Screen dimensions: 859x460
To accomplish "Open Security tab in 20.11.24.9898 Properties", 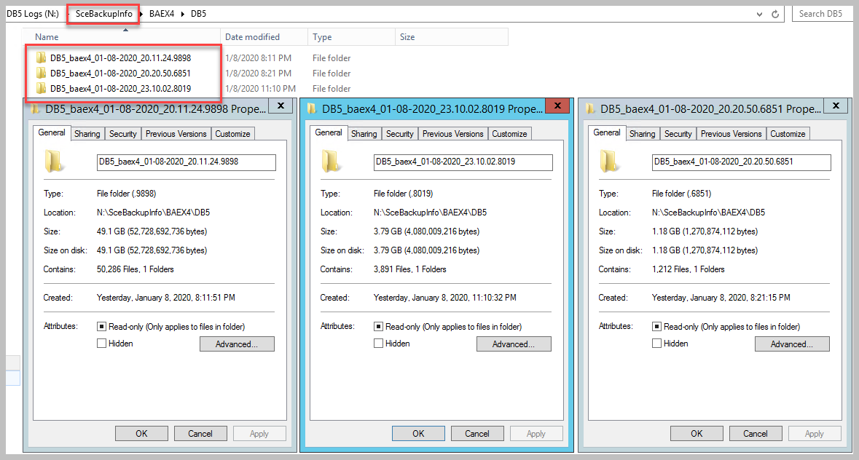I will click(122, 134).
